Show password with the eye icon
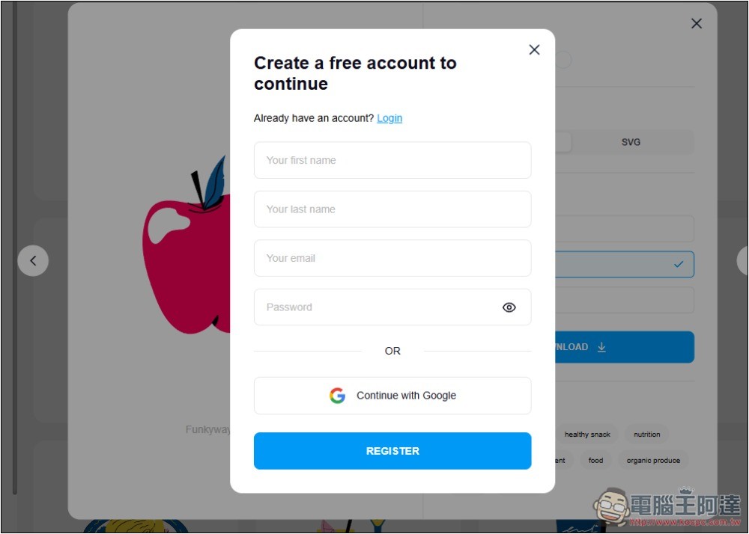This screenshot has width=749, height=534. [509, 307]
